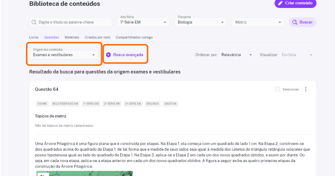Image resolution: width=335 pixels, height=176 pixels.
Task: Open the Ordenar por Relevância dropdown
Action: point(236,55)
